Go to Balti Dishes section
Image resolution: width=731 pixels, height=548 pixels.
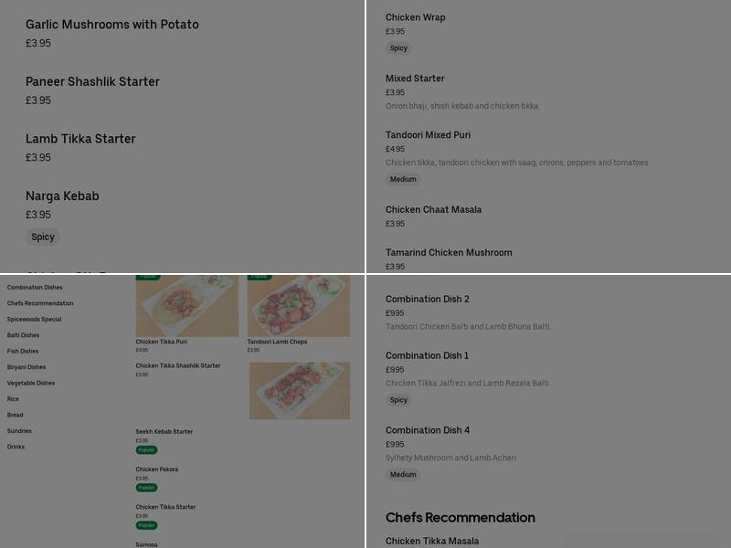(23, 335)
